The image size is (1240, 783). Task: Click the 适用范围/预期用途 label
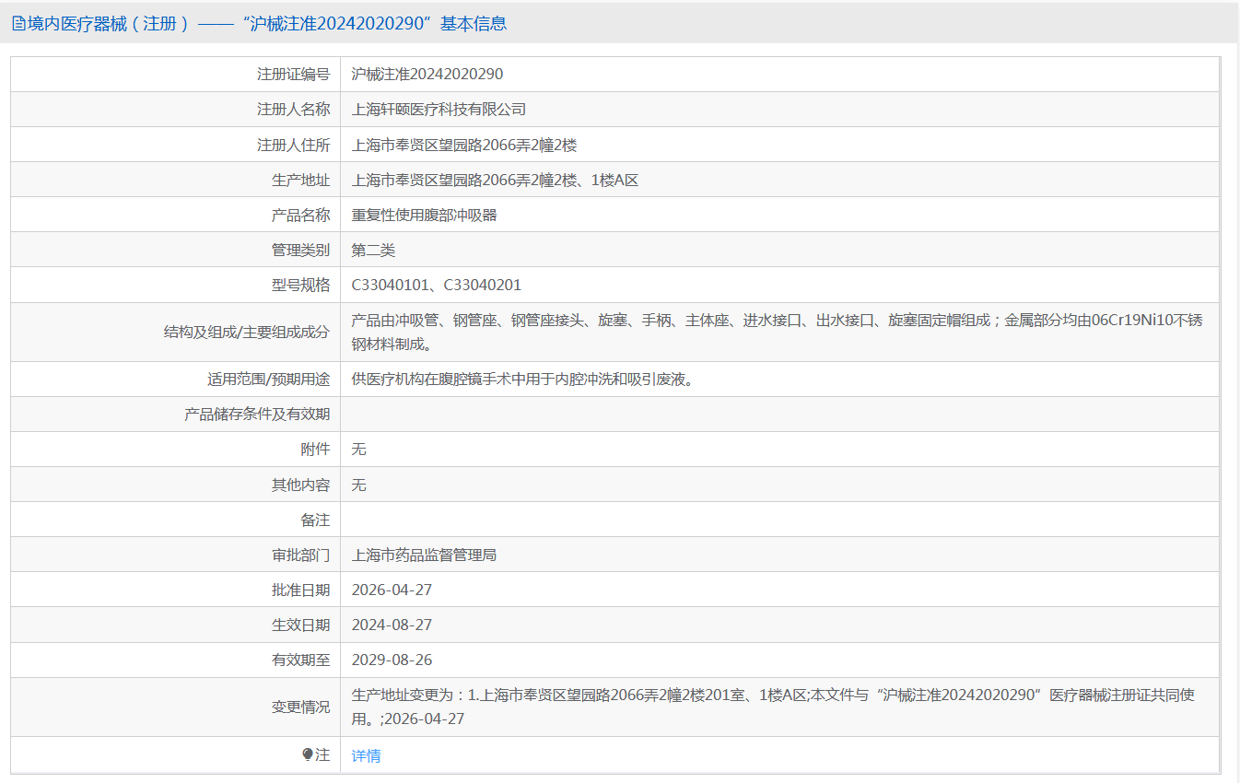[x=268, y=379]
